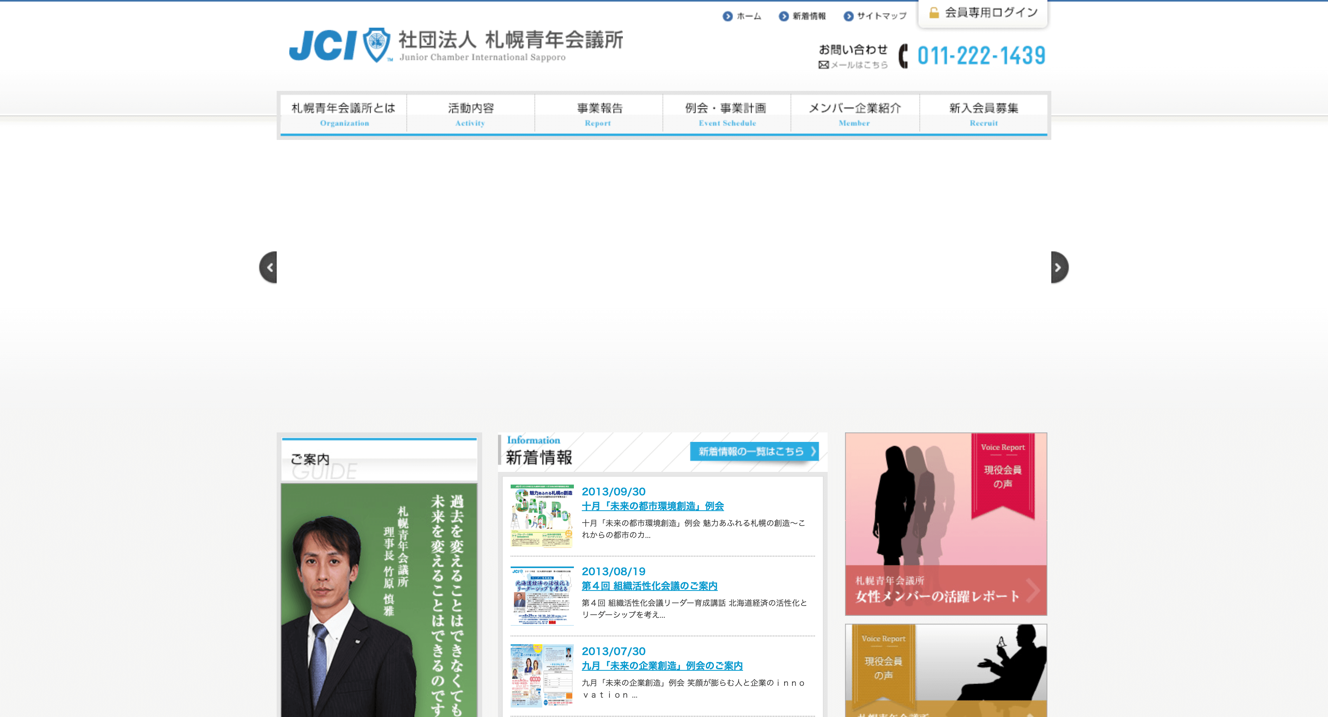Click the next slide arrow

coord(1059,267)
